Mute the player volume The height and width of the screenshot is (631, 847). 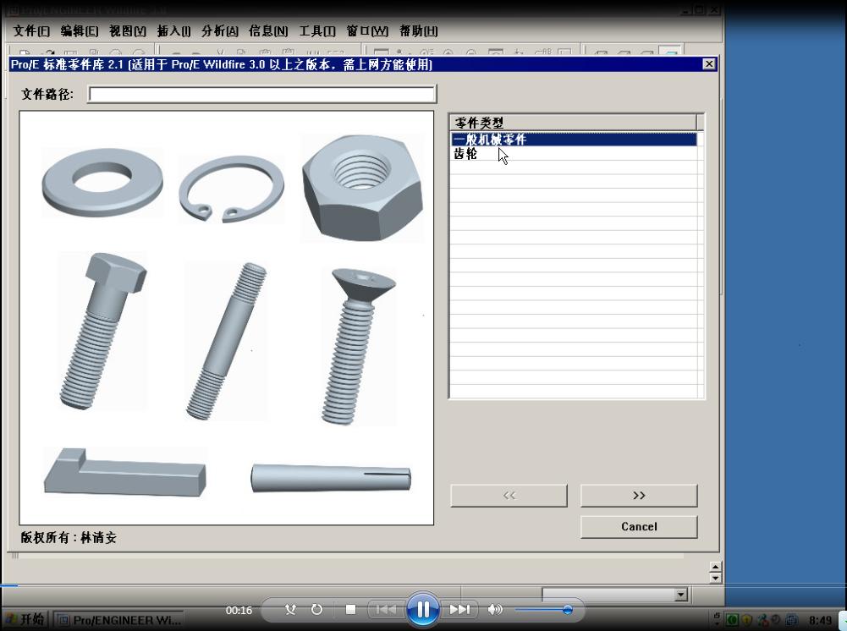[x=494, y=609]
